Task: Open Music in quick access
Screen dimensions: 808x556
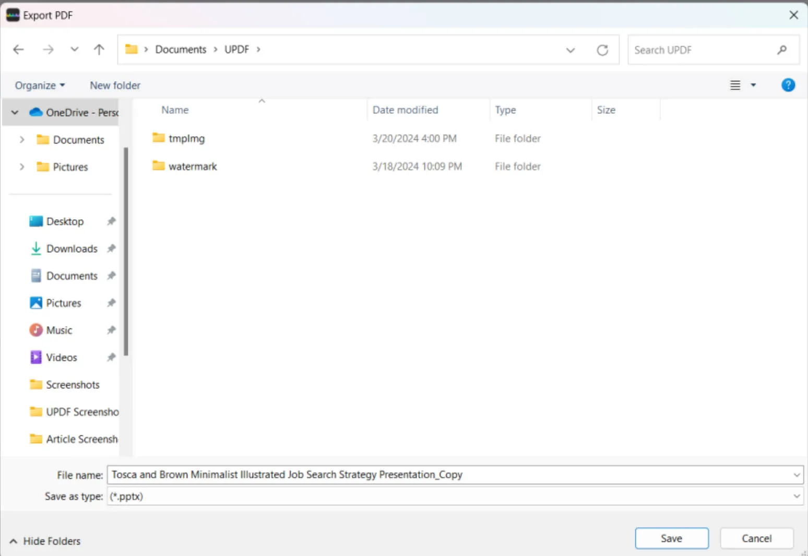Action: (51, 330)
